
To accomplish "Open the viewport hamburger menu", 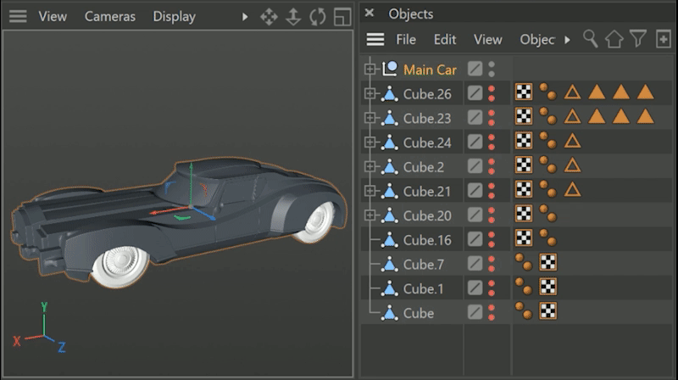I will [x=18, y=16].
